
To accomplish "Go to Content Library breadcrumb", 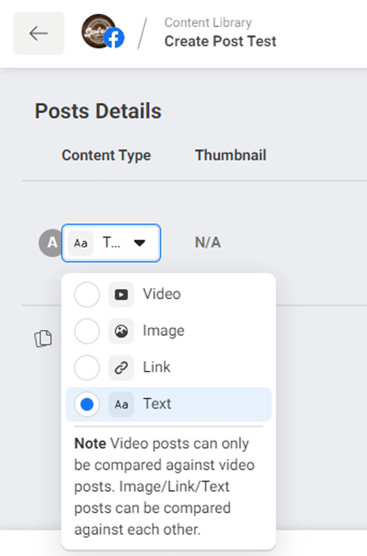I will tap(208, 22).
